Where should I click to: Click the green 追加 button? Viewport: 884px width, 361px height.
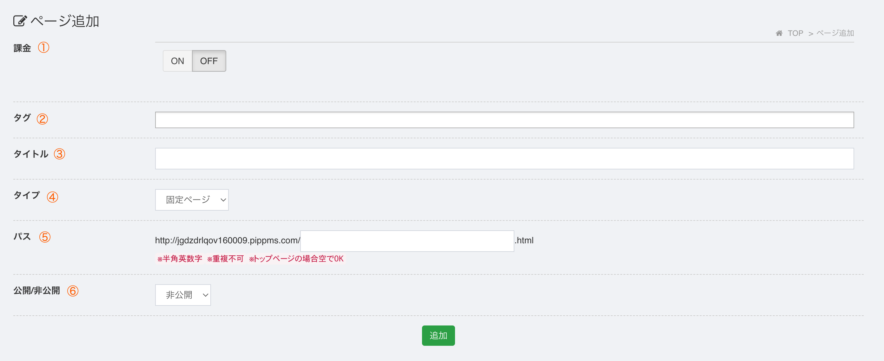438,335
